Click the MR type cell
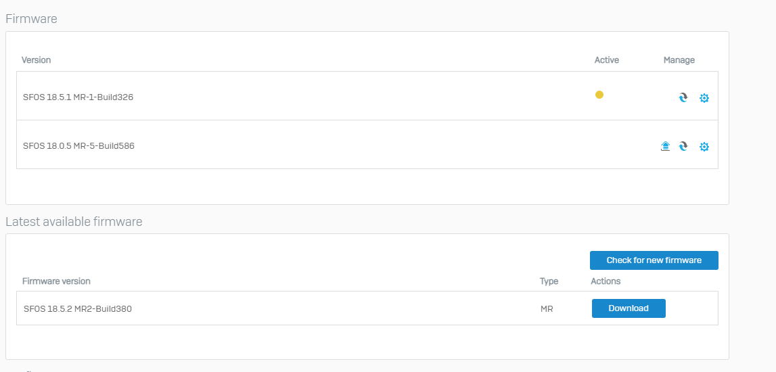The image size is (776, 372). click(x=547, y=309)
